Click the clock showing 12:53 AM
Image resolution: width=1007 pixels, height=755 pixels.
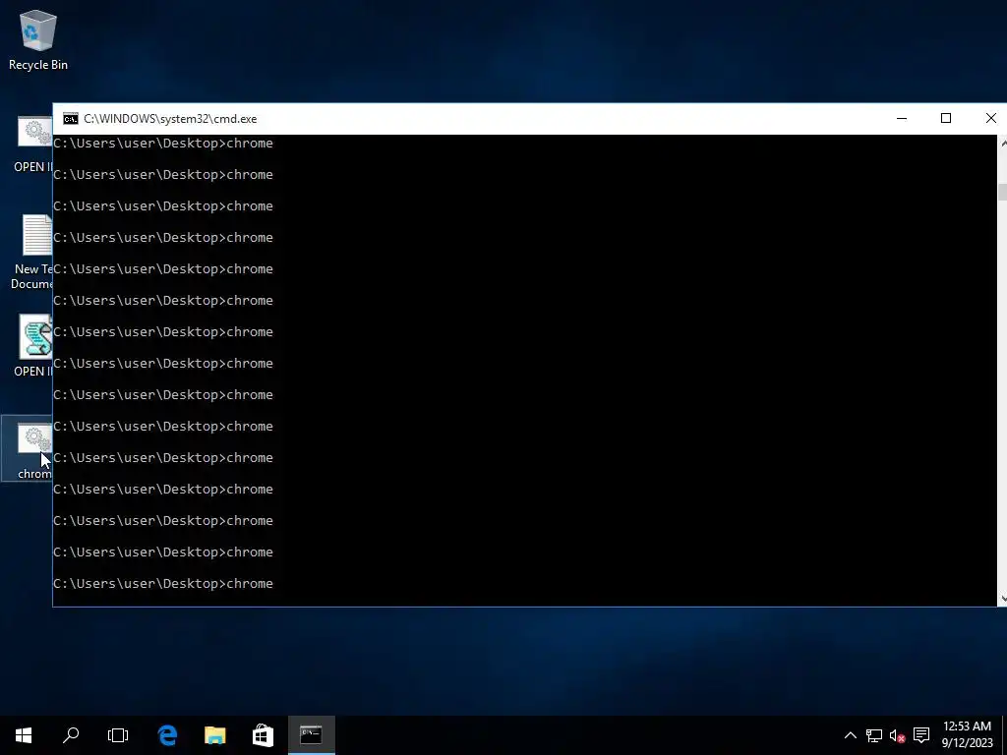point(968,735)
